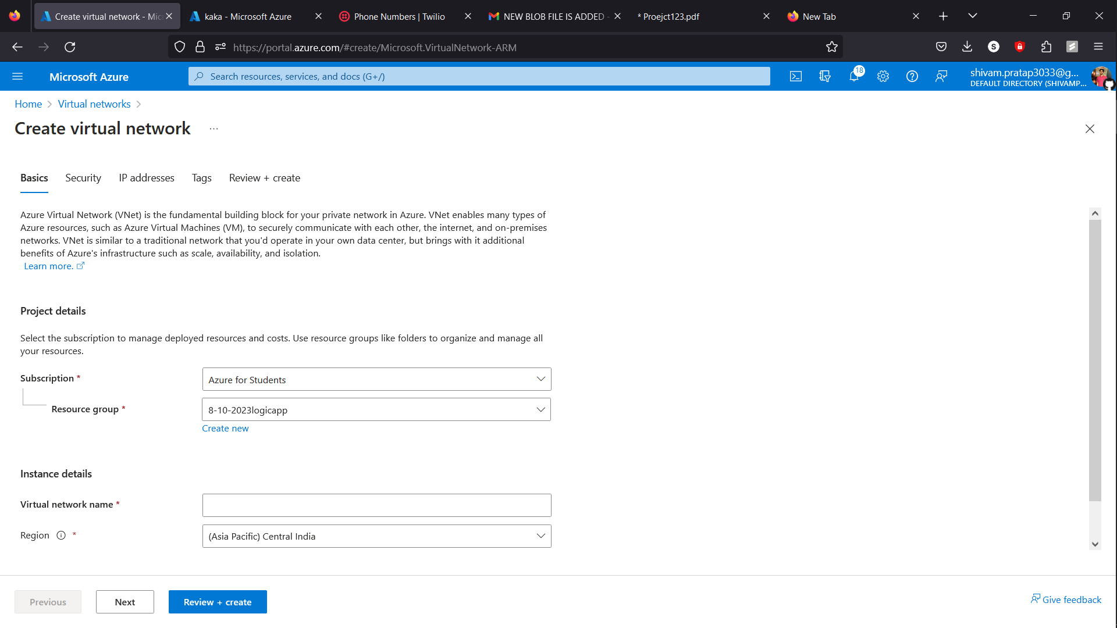Open the portal settings gear
The height and width of the screenshot is (628, 1117).
(x=883, y=76)
